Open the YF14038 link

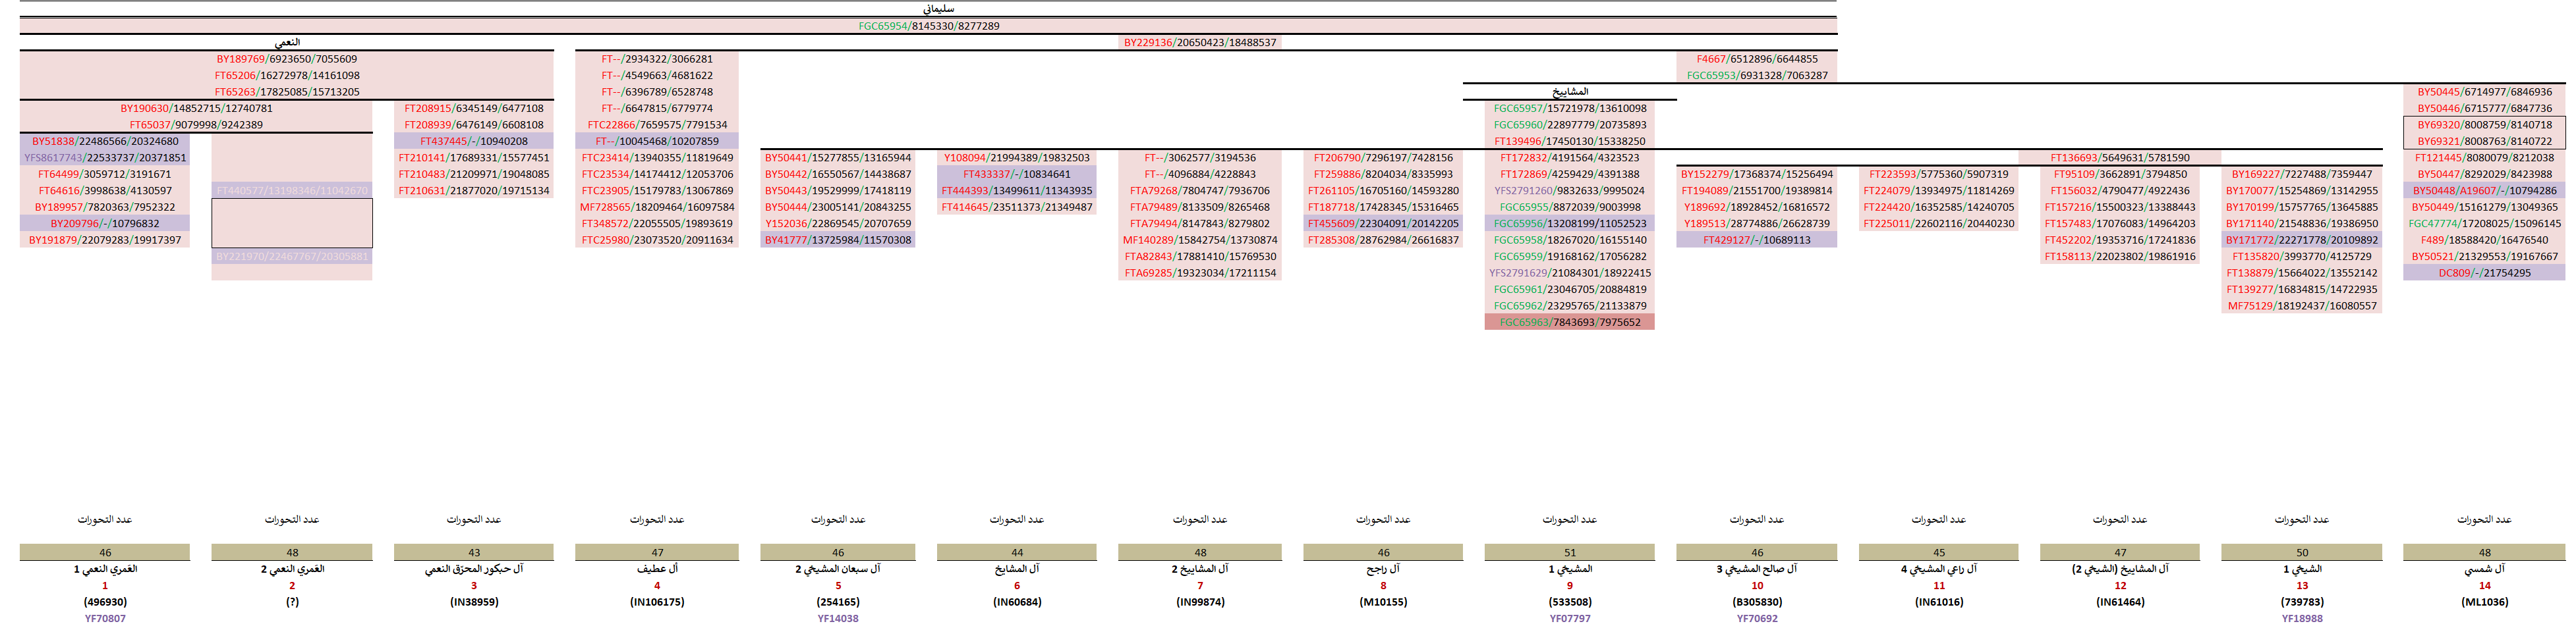(837, 619)
